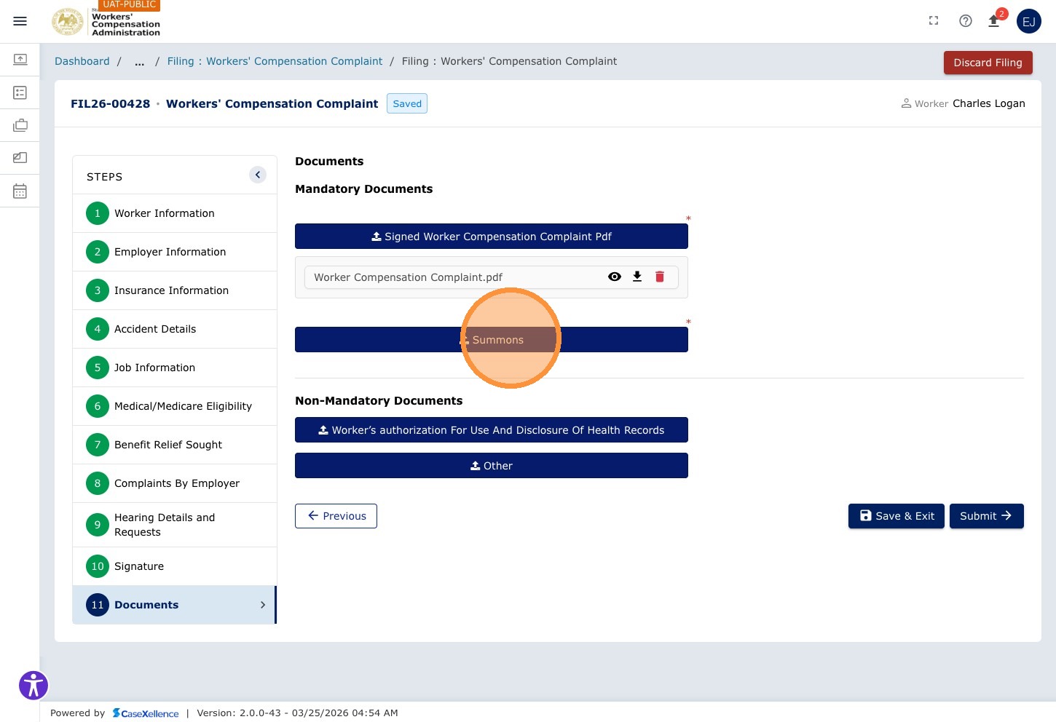
Task: Open the EJ user avatar menu
Action: pyautogui.click(x=1029, y=21)
